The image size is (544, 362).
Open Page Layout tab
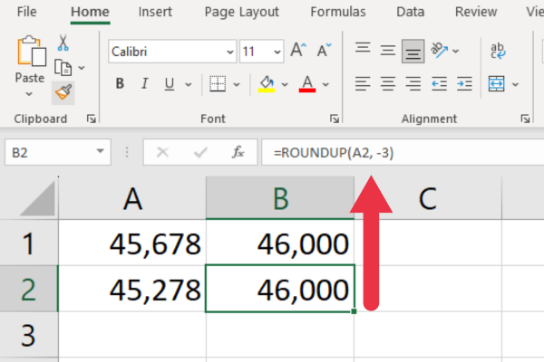tap(241, 12)
